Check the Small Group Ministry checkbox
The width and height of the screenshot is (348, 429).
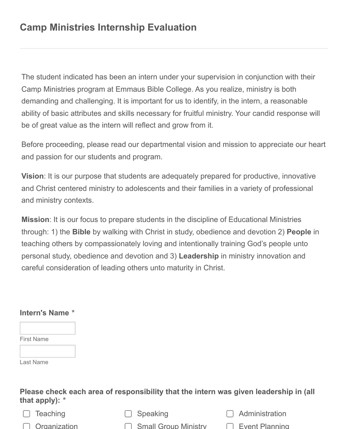tap(128, 426)
